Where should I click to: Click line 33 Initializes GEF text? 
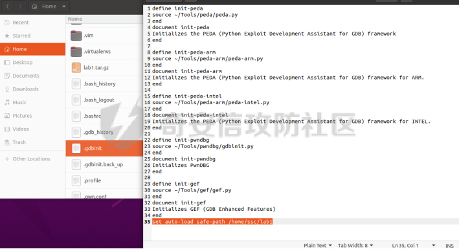click(x=214, y=209)
